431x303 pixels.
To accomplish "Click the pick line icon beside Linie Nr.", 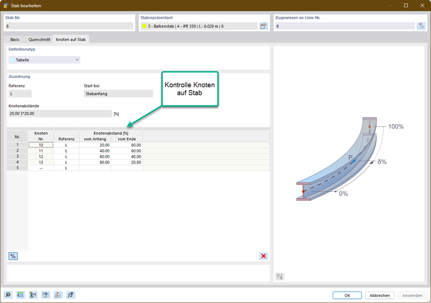I will 421,26.
